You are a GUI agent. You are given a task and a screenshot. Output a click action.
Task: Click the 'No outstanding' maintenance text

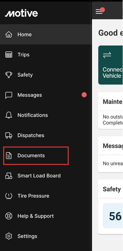(113, 120)
